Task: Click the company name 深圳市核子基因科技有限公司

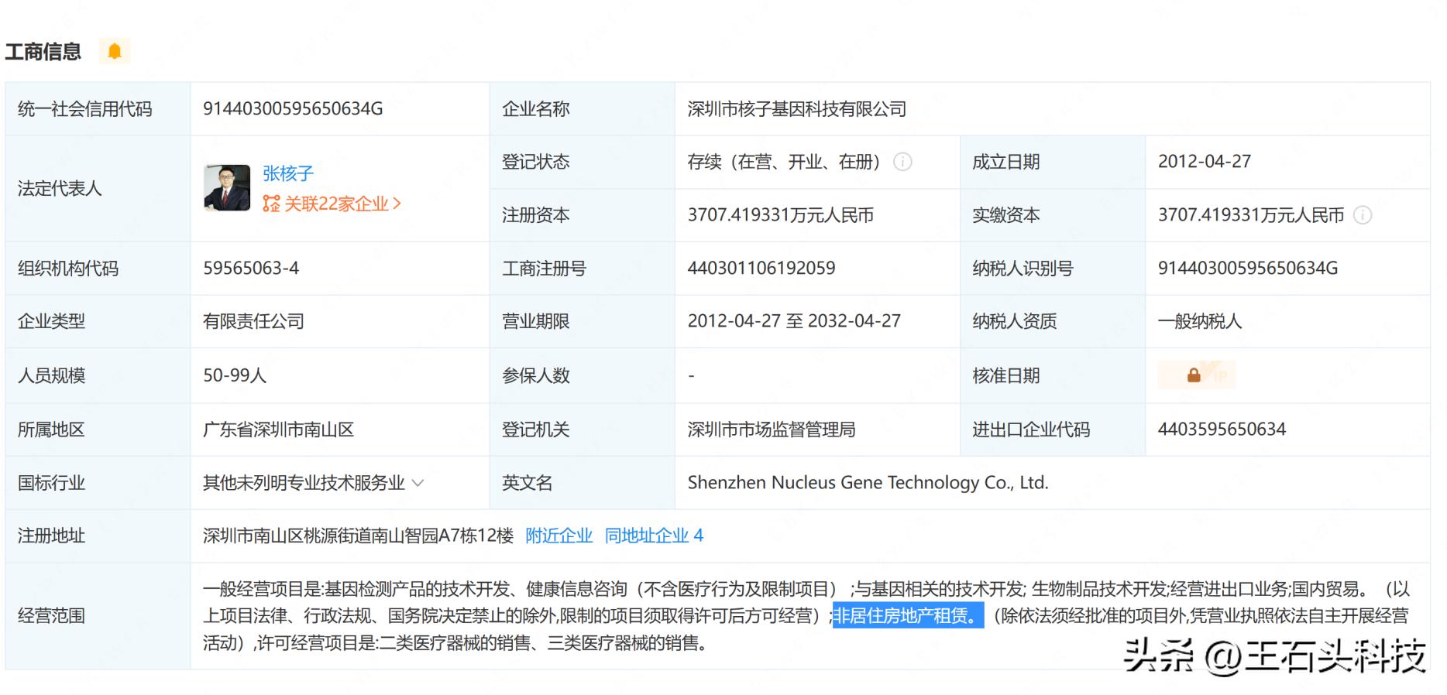Action: point(796,109)
